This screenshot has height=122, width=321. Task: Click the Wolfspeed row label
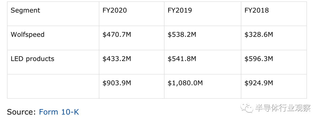(x=27, y=34)
